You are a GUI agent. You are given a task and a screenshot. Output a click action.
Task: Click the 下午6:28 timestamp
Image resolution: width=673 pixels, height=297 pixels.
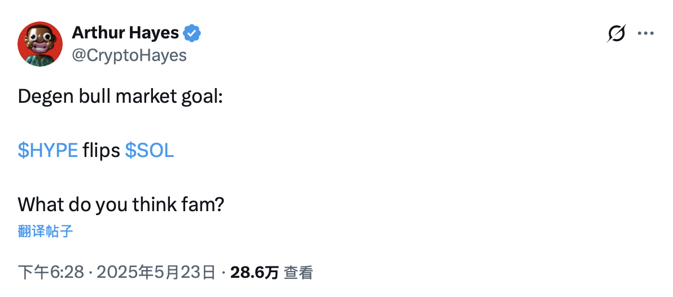[51, 273]
